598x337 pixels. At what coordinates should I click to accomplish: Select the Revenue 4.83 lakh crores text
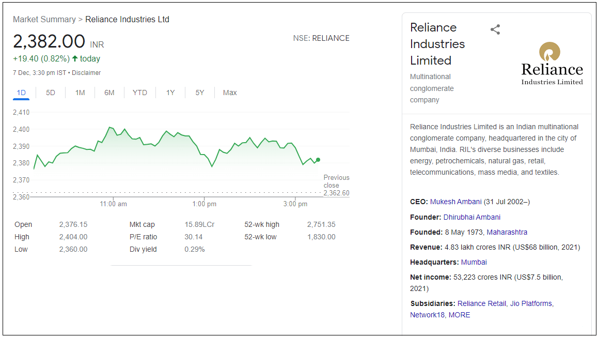(x=495, y=247)
